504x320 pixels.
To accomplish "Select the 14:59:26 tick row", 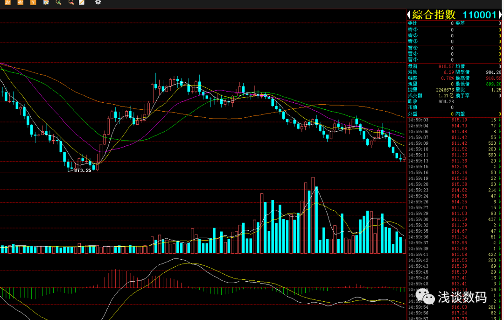I will coord(455,202).
